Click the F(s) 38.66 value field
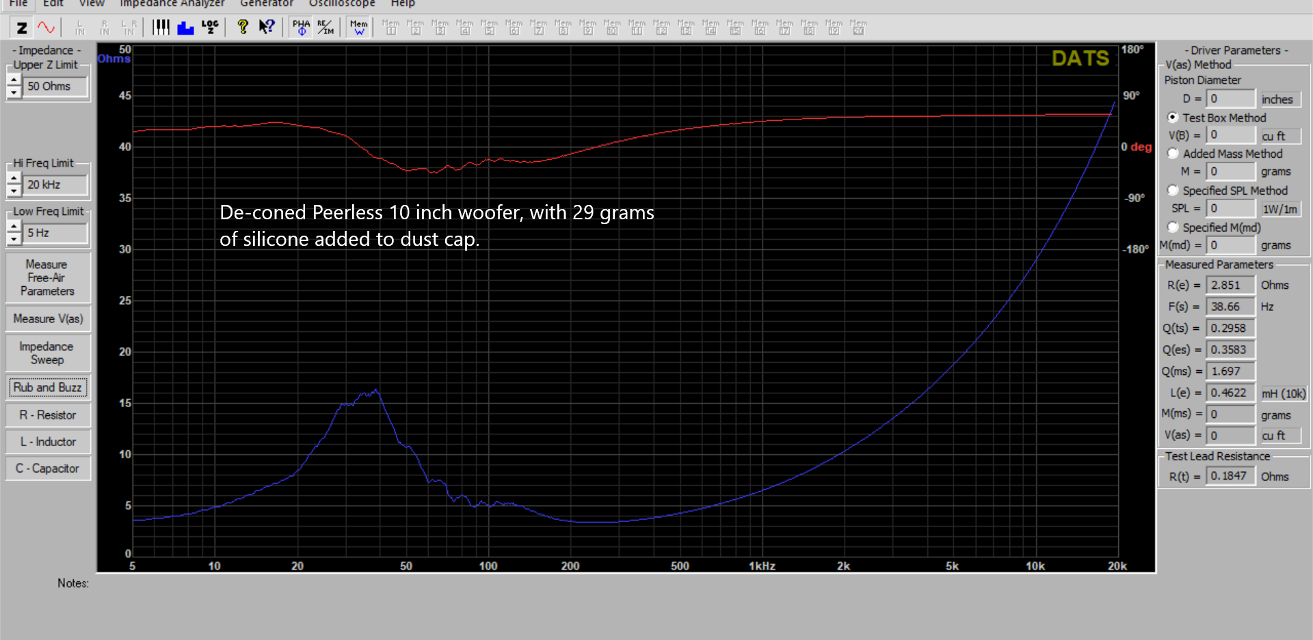1313x640 pixels. tap(1231, 307)
